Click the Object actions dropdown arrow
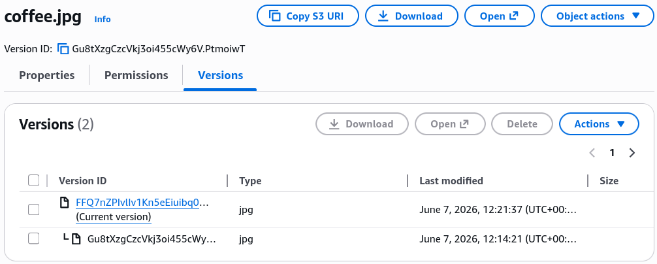 click(635, 16)
